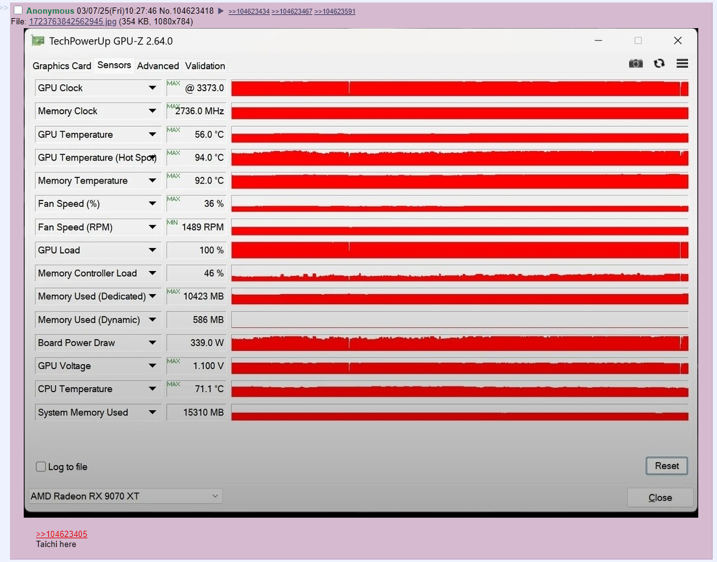Click the GPU-Z application title icon
This screenshot has height=562, width=717.
(38, 41)
